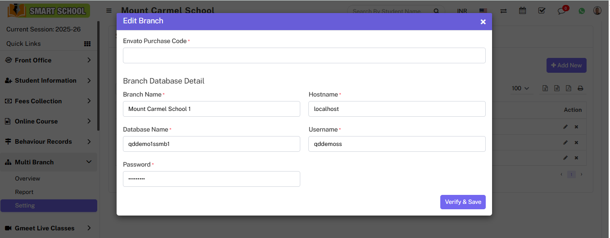The height and width of the screenshot is (238, 610).
Task: Open the Overview submenu item
Action: tap(27, 178)
